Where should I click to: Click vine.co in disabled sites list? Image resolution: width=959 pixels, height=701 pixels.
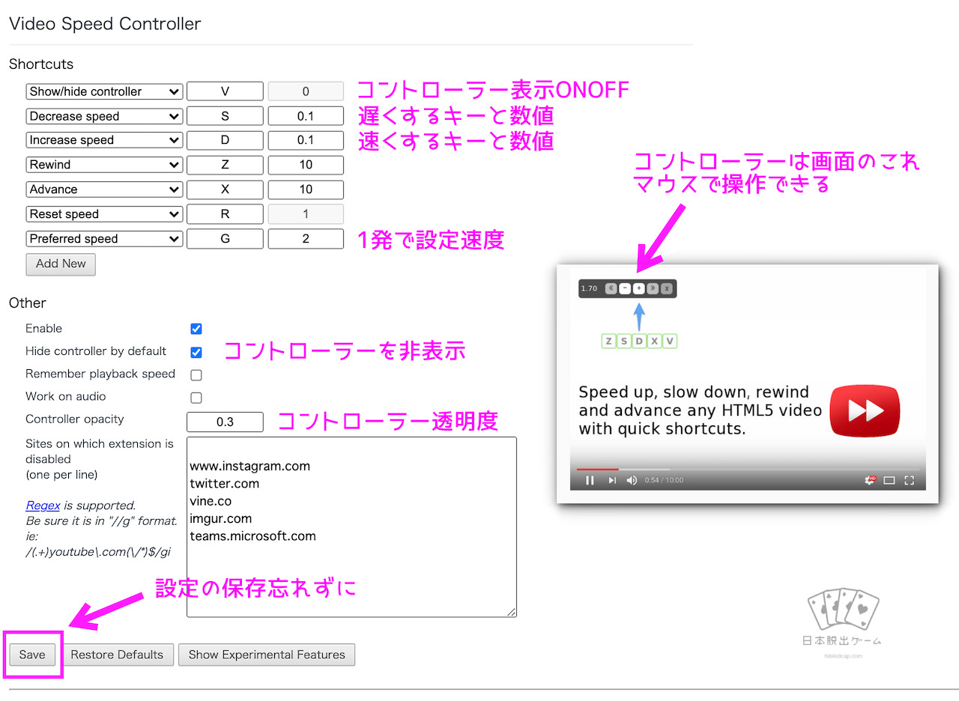(x=211, y=501)
